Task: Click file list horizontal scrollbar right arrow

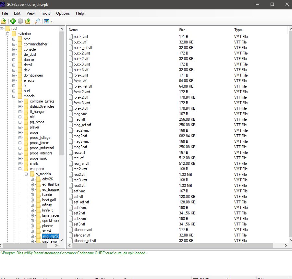Action: (x=286, y=246)
